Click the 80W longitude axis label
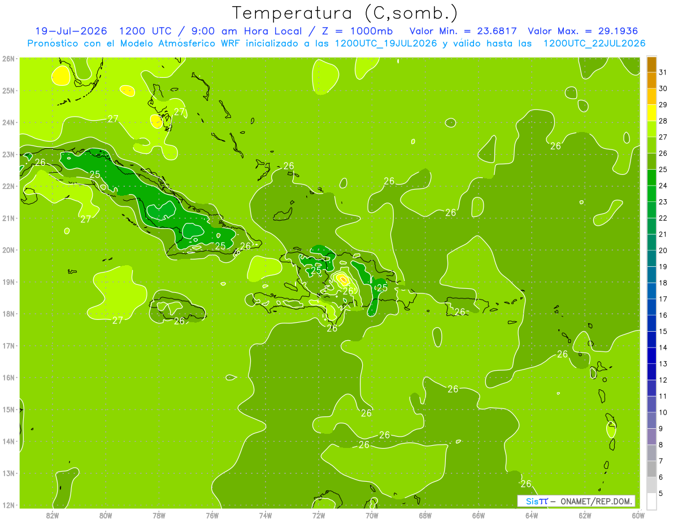 point(106,515)
